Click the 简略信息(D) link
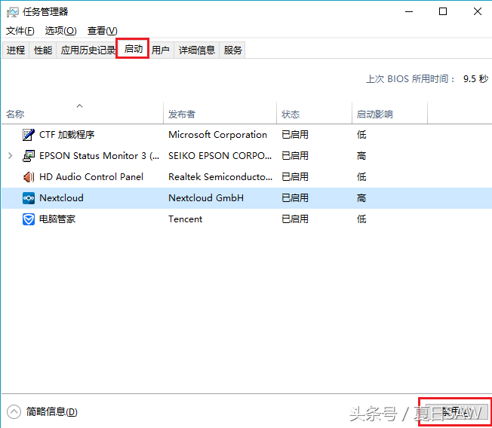The height and width of the screenshot is (428, 492). pos(52,411)
